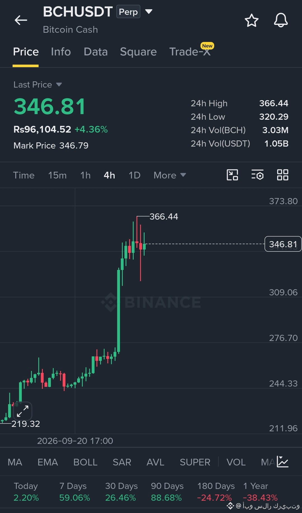Viewport: 302px width, 513px height.
Task: Select the 15m timeframe
Action: click(57, 175)
